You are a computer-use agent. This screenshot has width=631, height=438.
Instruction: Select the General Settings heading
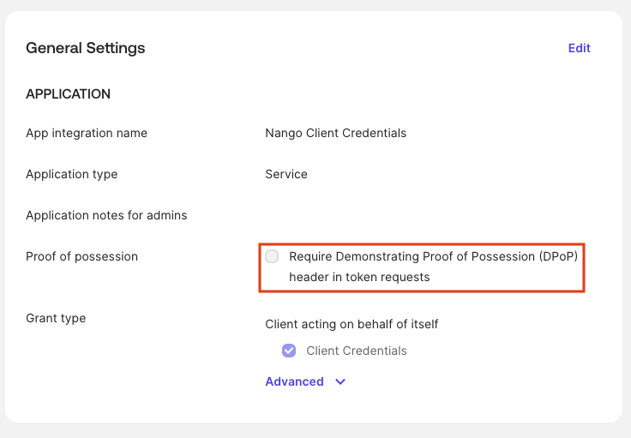coord(85,48)
